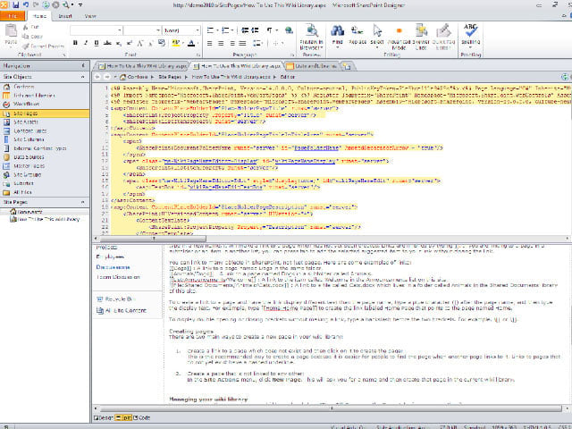The width and height of the screenshot is (572, 429).
Task: Open the File tab
Action: point(13,16)
